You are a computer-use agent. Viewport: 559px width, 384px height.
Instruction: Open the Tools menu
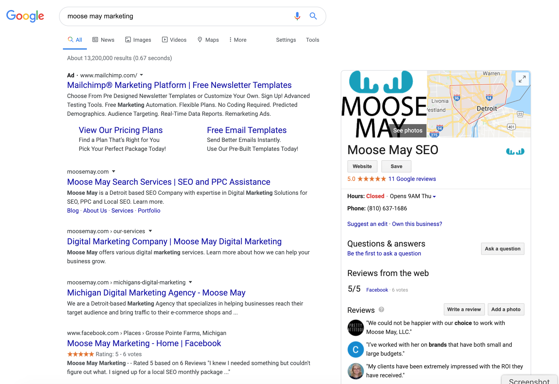[x=312, y=40]
